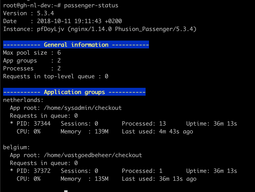Click the /home/vastgoedbeheer/checkout path
Screen dimensions: 255x192
[x=93, y=155]
